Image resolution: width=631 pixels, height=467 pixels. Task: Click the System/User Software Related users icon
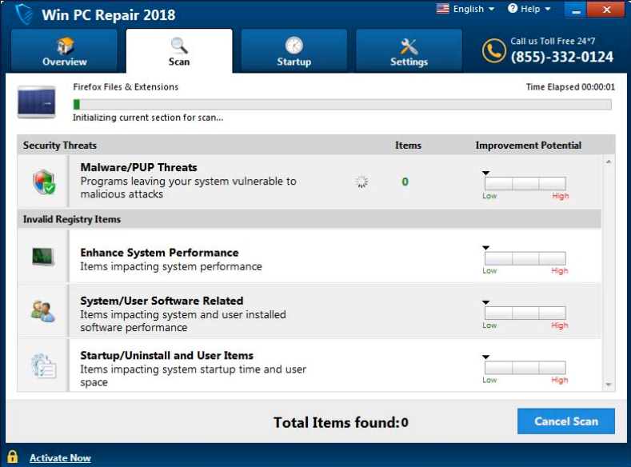43,311
